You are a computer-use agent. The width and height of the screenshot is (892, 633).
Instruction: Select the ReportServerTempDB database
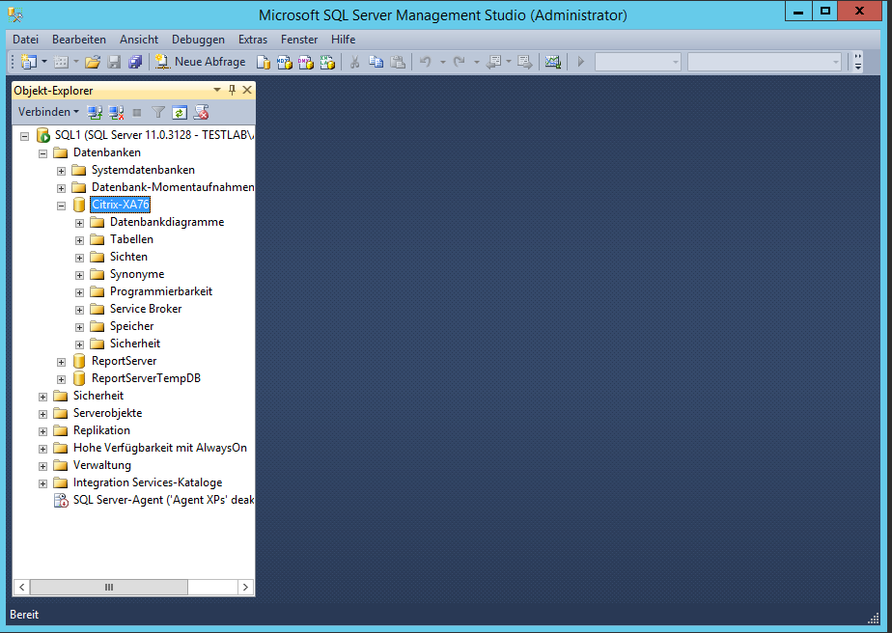click(146, 378)
